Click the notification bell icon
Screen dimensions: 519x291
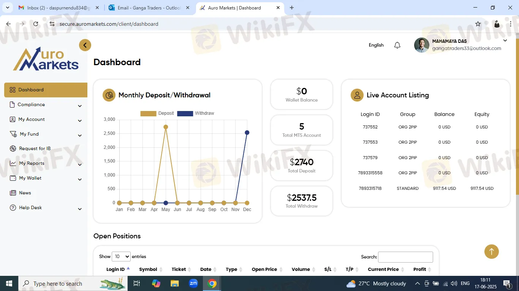click(x=397, y=45)
